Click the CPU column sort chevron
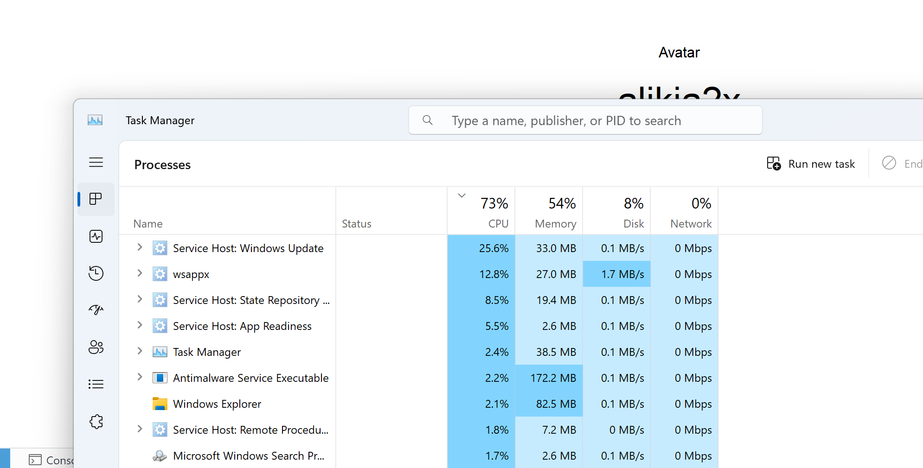Viewport: 923px width, 468px height. tap(461, 196)
